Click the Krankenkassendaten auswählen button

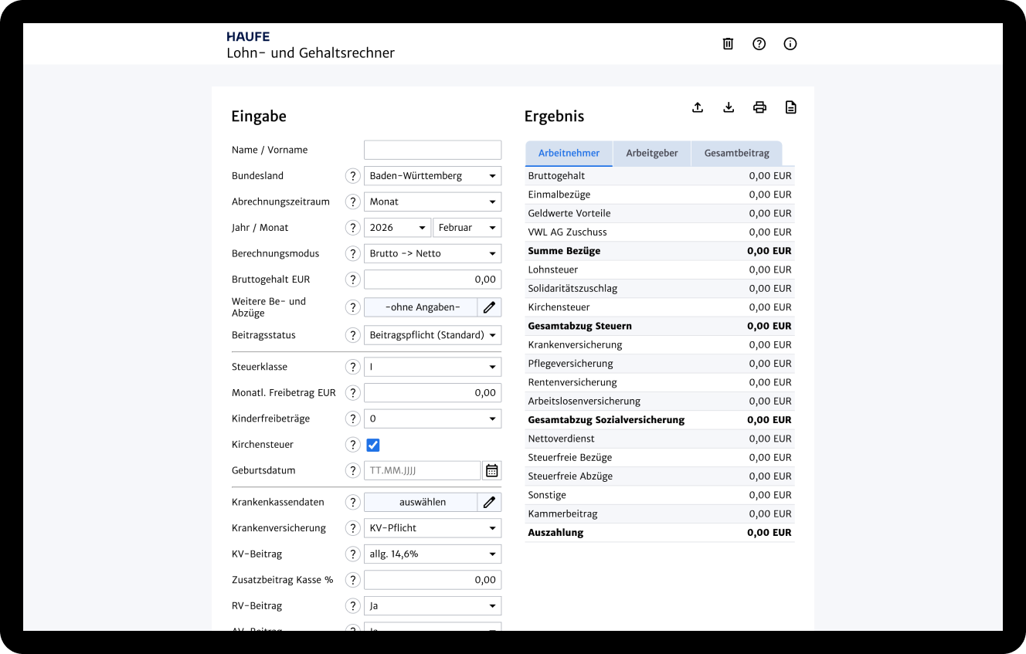[421, 502]
